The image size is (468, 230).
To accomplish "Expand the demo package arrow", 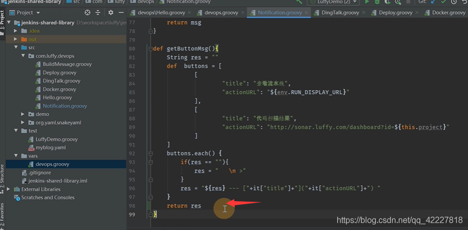I will (x=23, y=114).
